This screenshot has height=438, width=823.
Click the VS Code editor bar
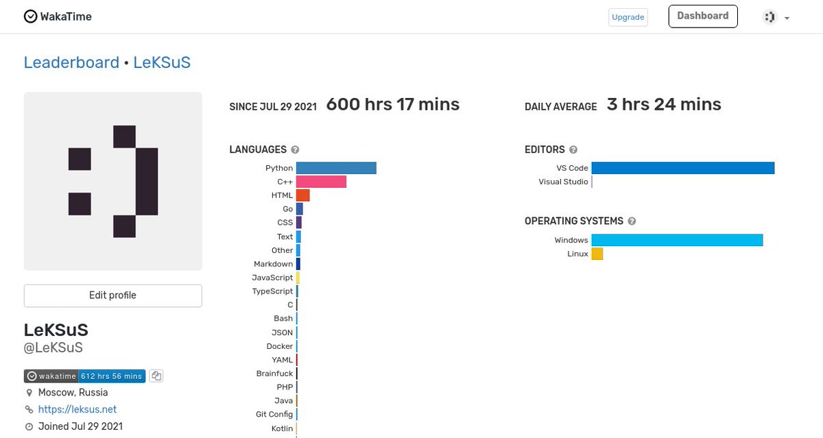coord(683,168)
